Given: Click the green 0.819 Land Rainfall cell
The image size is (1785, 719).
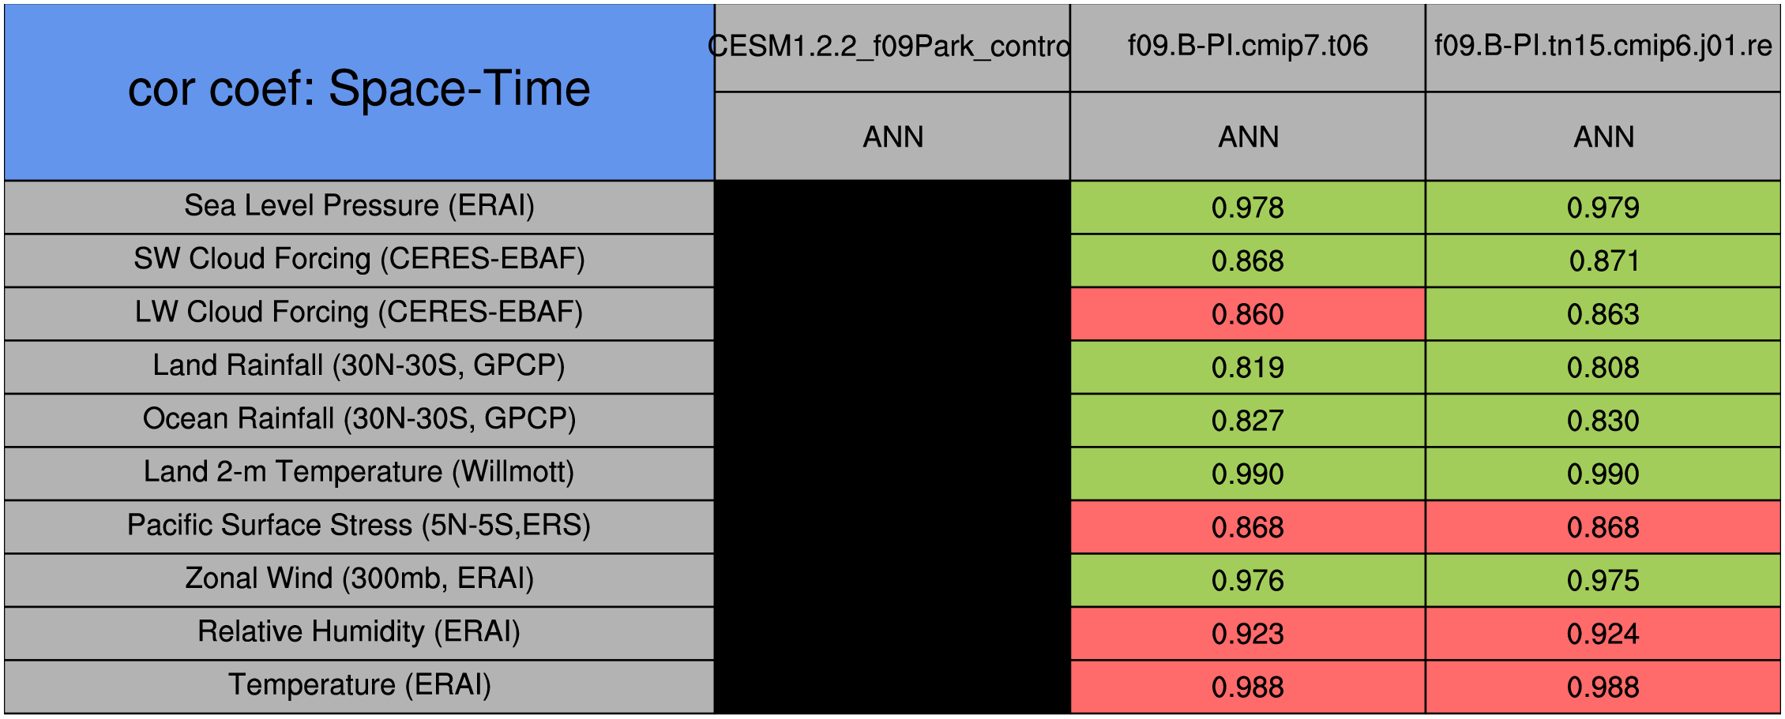Looking at the screenshot, I should [1248, 367].
